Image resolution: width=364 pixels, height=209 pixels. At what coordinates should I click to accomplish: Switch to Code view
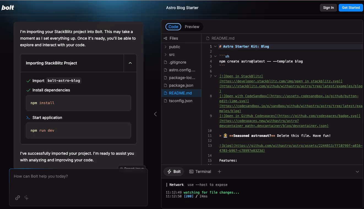pos(173,27)
